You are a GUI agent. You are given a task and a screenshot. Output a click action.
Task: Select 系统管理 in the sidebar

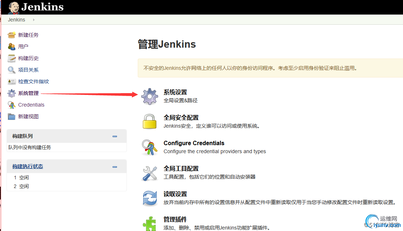coord(28,93)
